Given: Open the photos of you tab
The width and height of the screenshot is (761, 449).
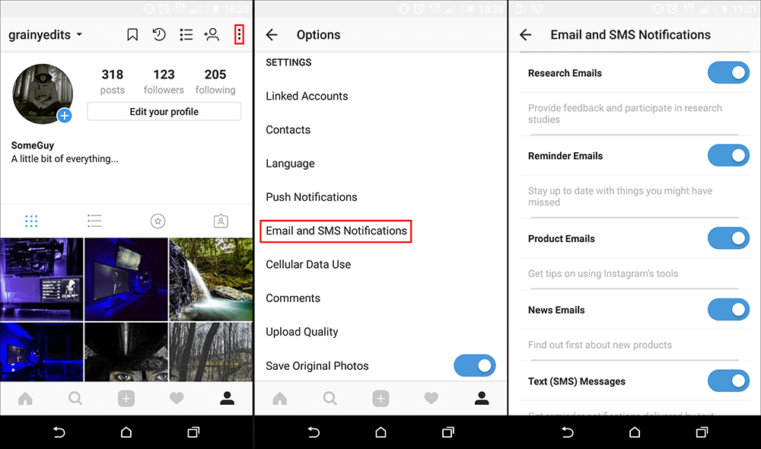Looking at the screenshot, I should (221, 221).
